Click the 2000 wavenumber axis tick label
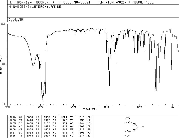179x138 pixels. [x=73, y=107]
